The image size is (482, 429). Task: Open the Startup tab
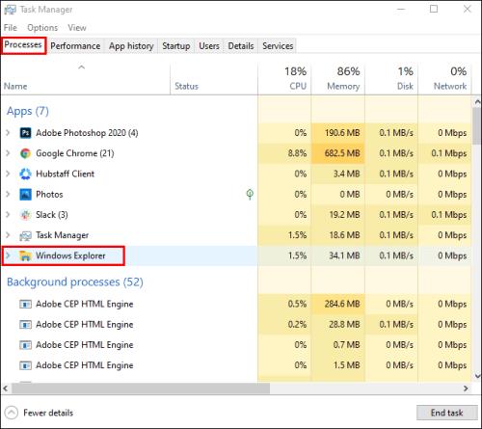click(176, 46)
